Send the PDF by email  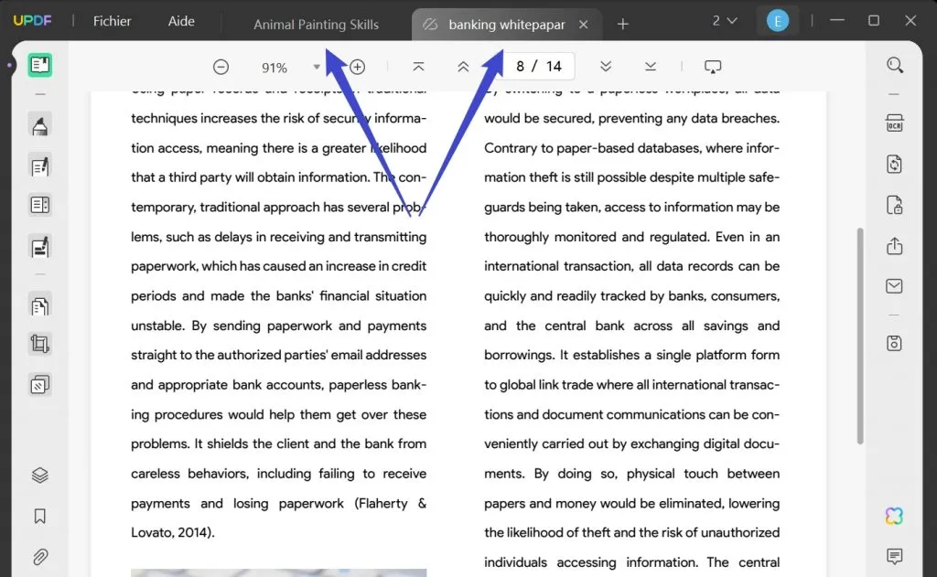tap(894, 285)
